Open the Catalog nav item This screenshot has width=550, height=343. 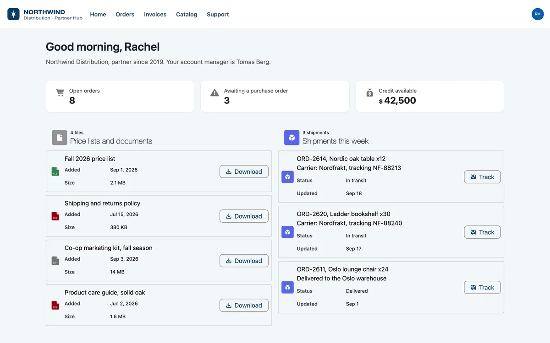[187, 15]
